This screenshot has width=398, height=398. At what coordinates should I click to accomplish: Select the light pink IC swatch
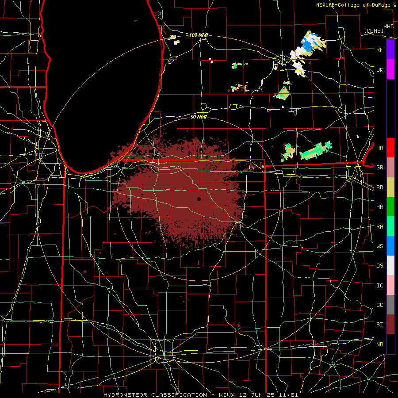click(x=390, y=285)
